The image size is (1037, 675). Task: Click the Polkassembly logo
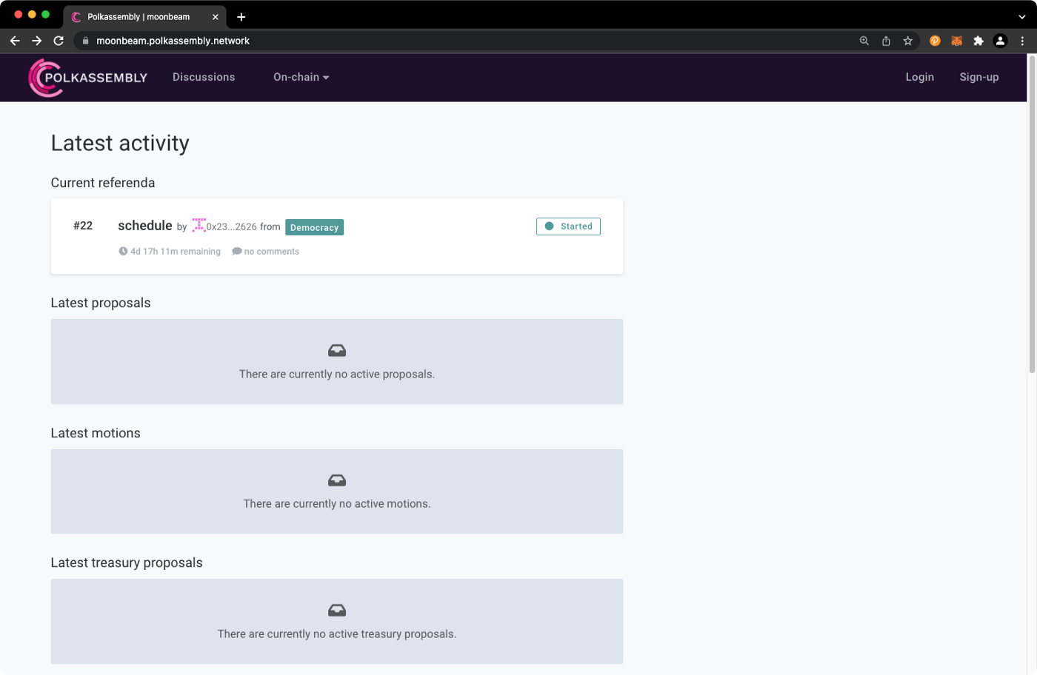click(x=87, y=78)
